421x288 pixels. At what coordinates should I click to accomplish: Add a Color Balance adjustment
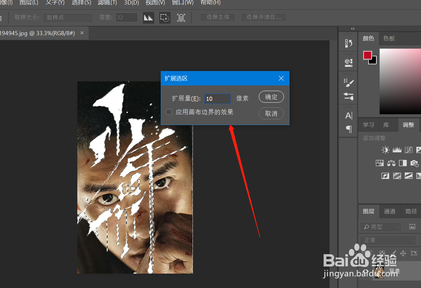tap(391, 163)
